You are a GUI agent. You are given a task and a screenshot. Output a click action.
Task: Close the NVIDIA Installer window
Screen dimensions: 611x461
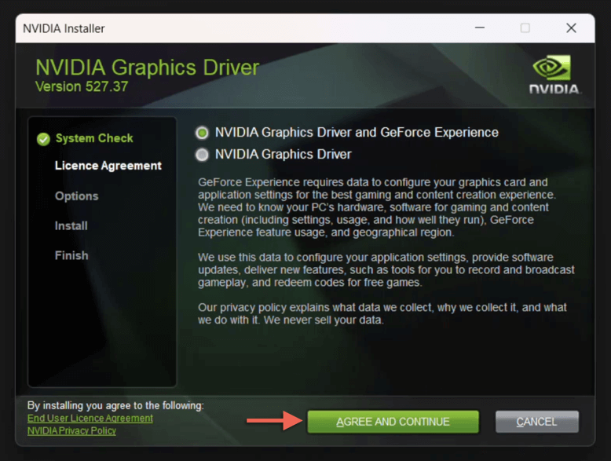click(571, 28)
